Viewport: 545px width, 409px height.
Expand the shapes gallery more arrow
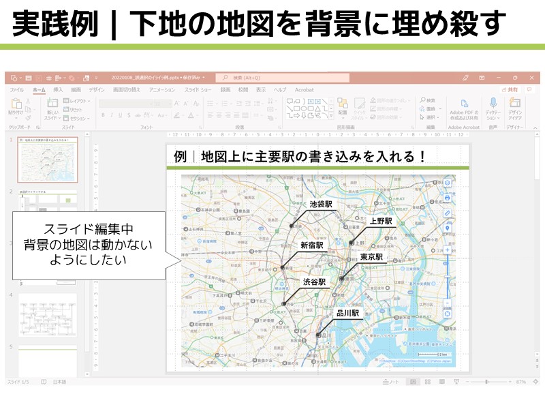click(x=331, y=117)
